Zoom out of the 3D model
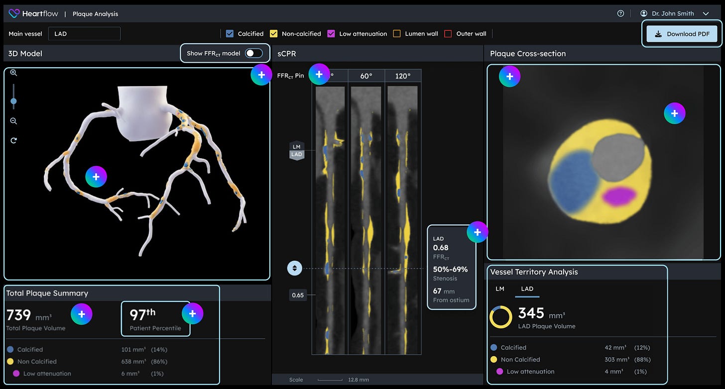 [x=13, y=121]
